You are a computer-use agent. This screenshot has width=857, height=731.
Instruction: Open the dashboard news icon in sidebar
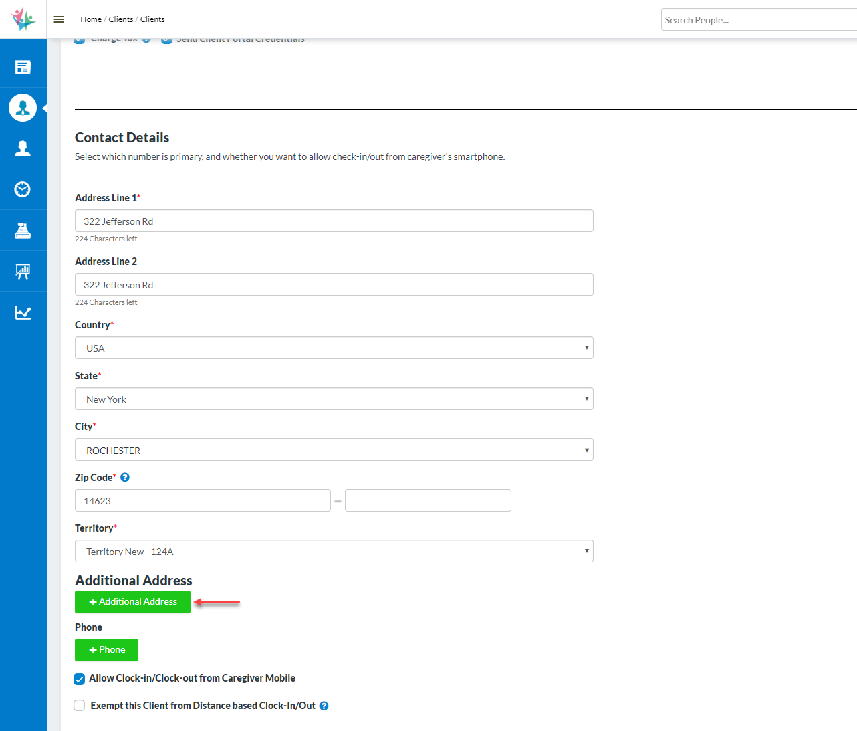click(x=23, y=67)
